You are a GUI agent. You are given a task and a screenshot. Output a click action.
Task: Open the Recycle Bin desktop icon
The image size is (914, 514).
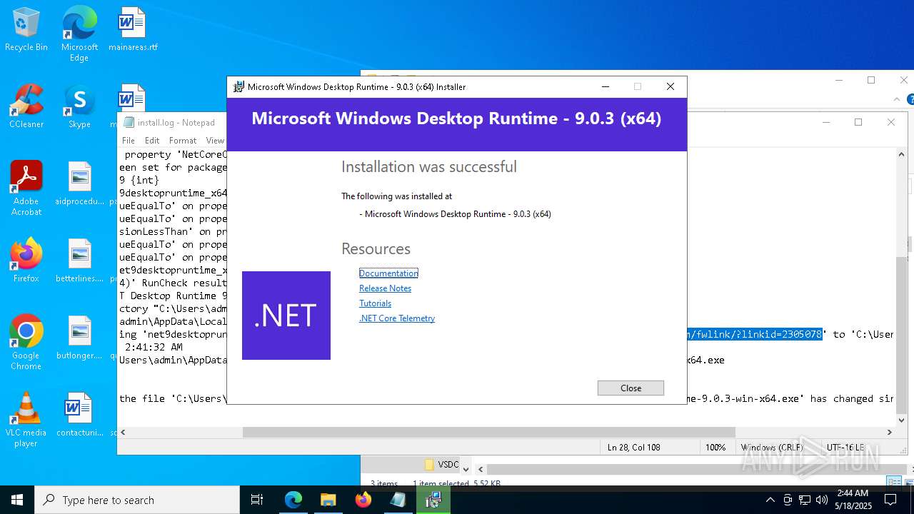click(26, 30)
